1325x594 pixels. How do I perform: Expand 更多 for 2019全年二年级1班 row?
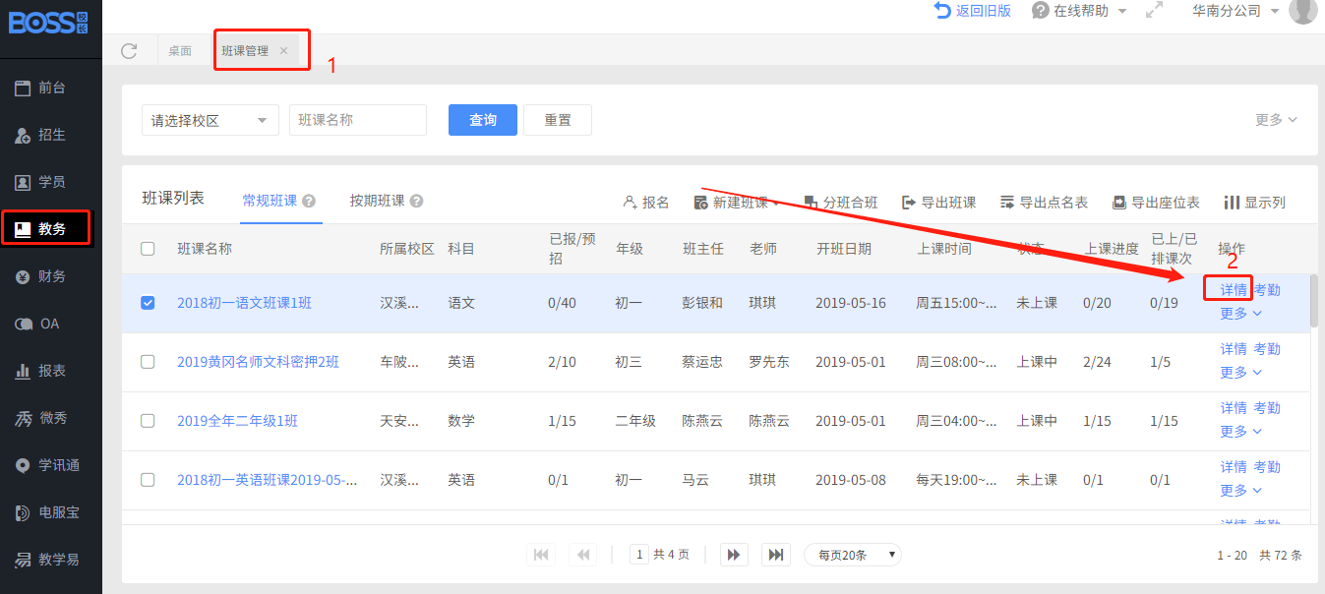1241,432
